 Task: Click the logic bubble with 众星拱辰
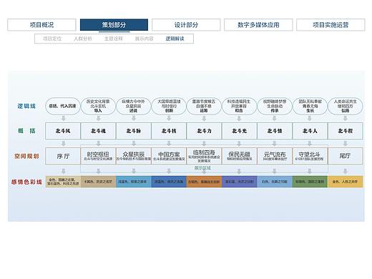(133, 106)
